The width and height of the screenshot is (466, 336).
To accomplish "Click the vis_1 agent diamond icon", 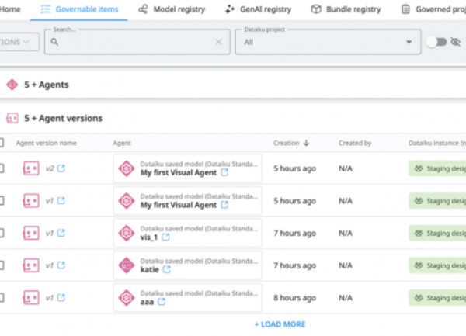I will click(x=127, y=233).
